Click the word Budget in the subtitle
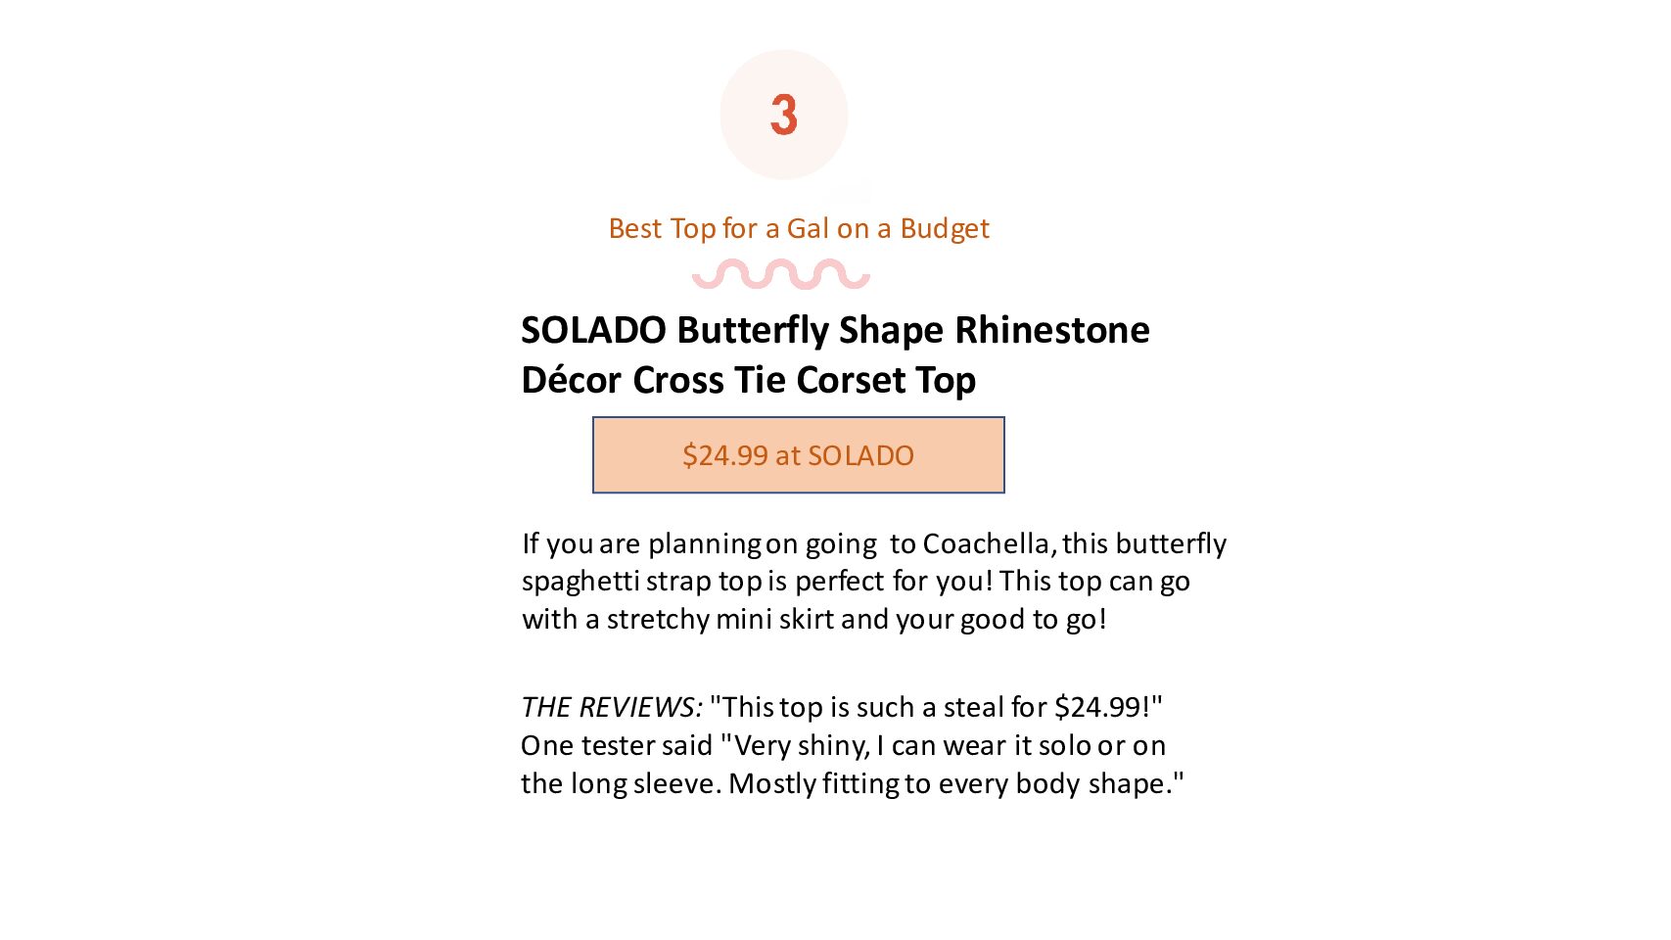1671x940 pixels. [x=945, y=228]
